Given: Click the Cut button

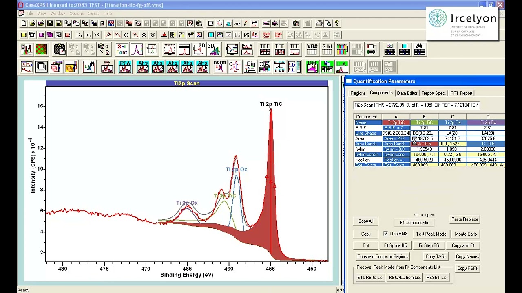Looking at the screenshot, I should point(366,245).
